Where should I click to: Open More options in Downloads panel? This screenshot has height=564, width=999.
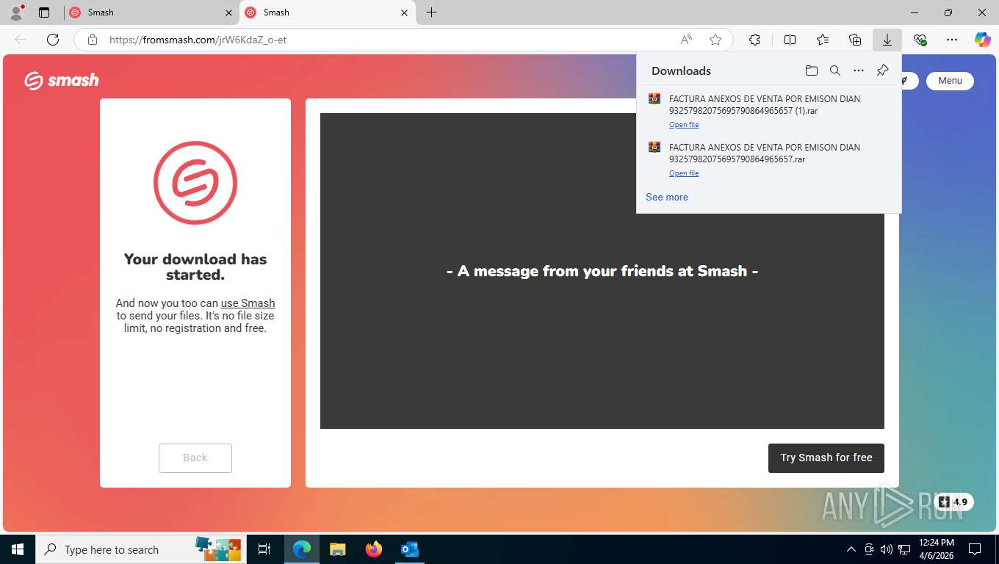click(859, 70)
